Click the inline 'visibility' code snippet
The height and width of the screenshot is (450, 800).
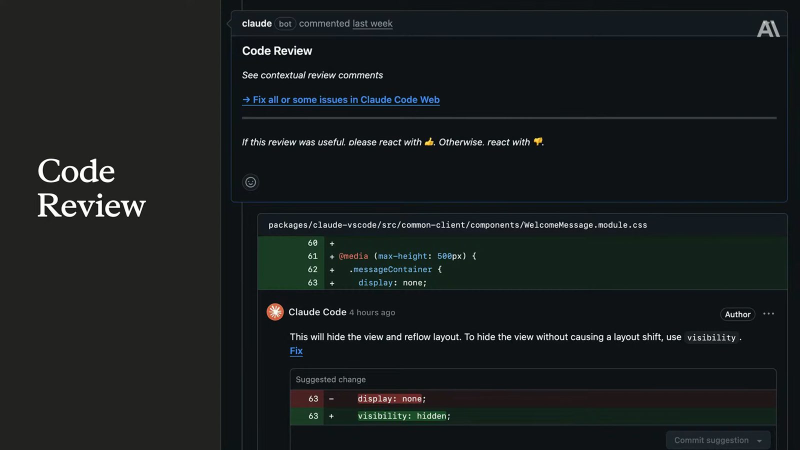tap(711, 337)
